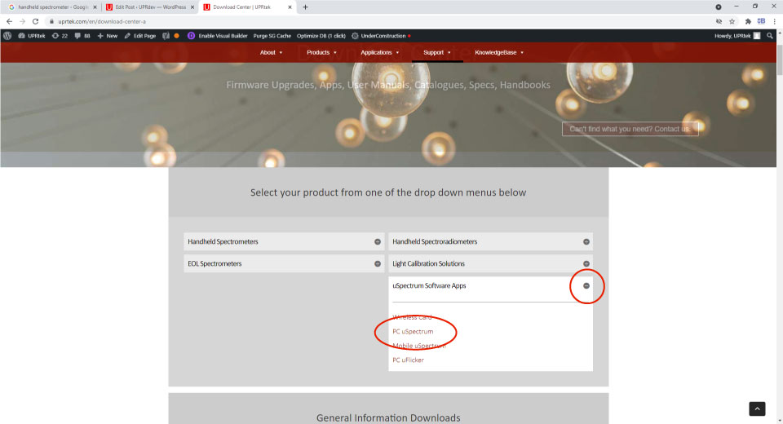
Task: Open the Wireless Card link
Action: click(x=412, y=317)
